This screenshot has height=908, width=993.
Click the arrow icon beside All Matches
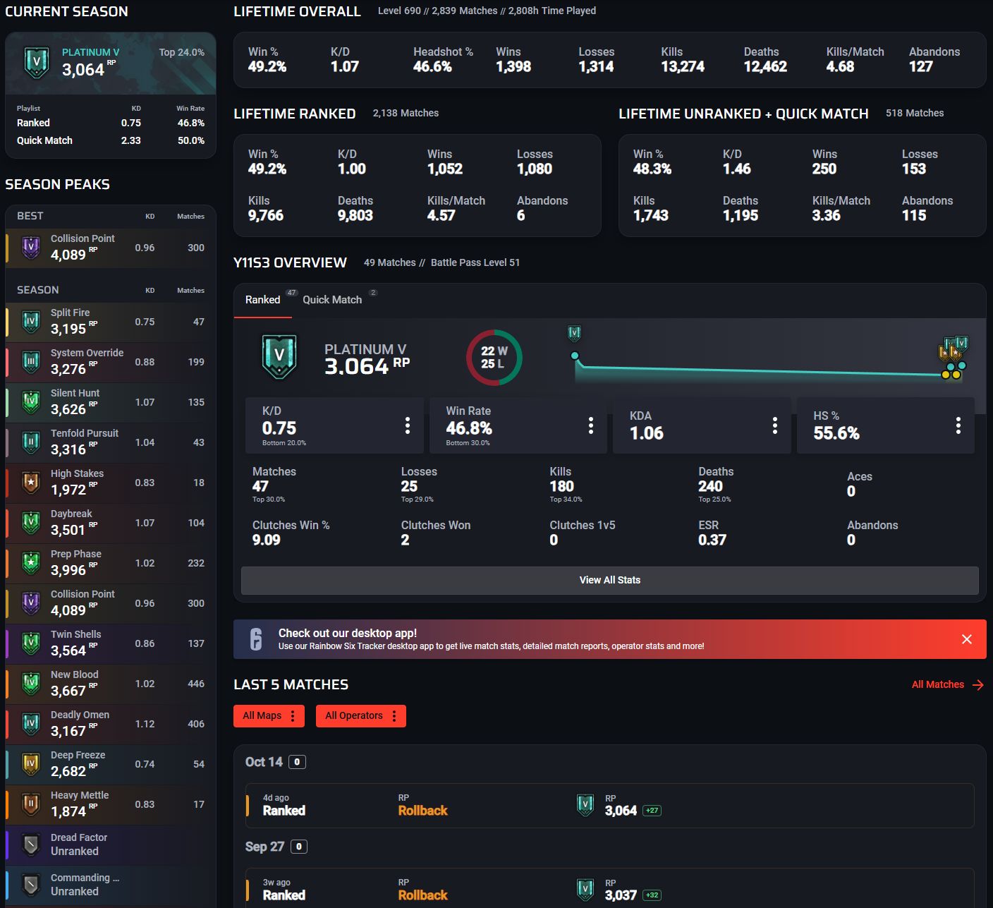pyautogui.click(x=978, y=685)
